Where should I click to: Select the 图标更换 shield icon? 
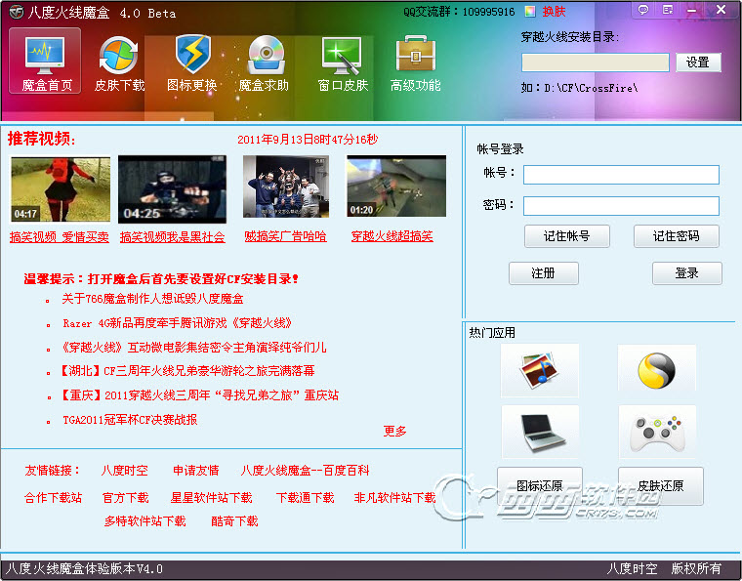tap(192, 63)
